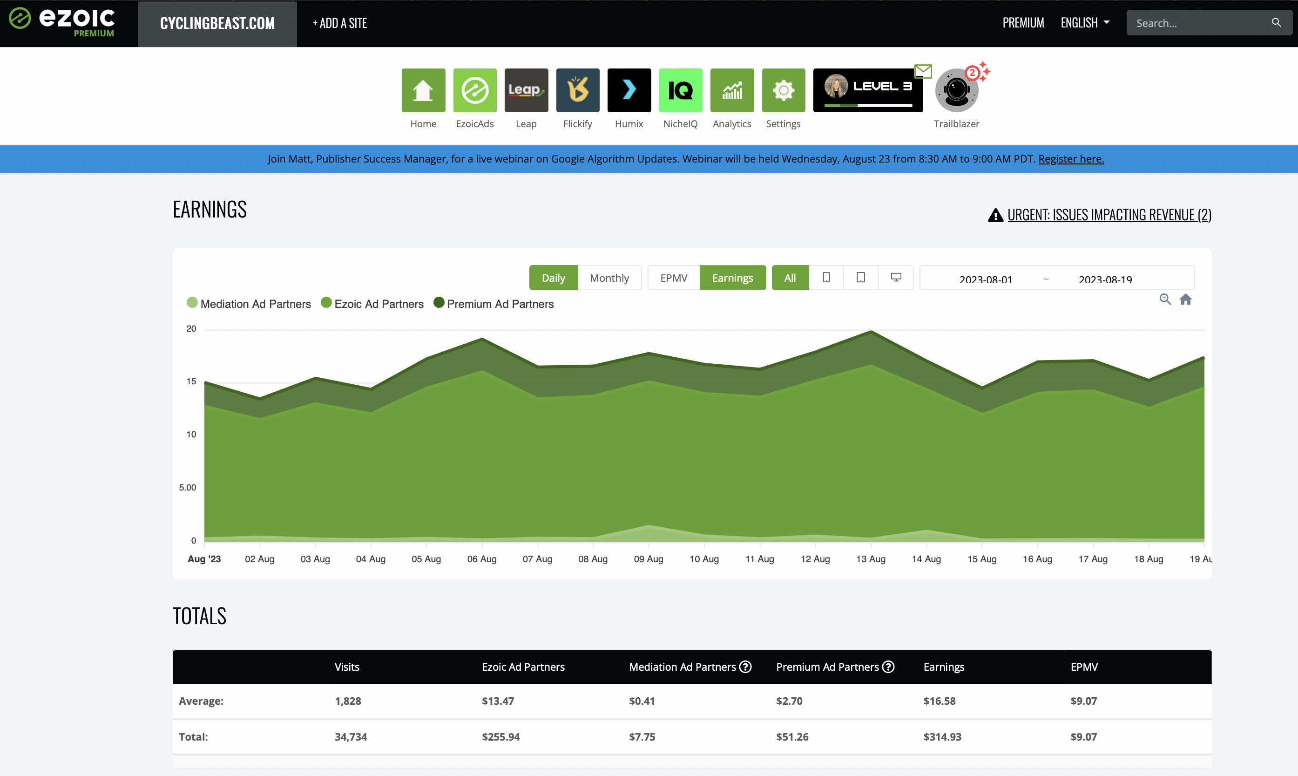Open the Home dashboard icon
Image resolution: width=1298 pixels, height=776 pixels.
[423, 90]
